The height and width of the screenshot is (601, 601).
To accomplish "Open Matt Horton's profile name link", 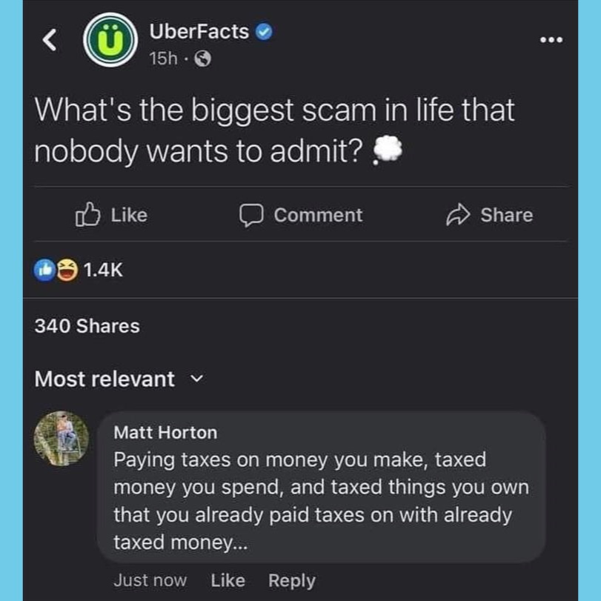I will (165, 432).
